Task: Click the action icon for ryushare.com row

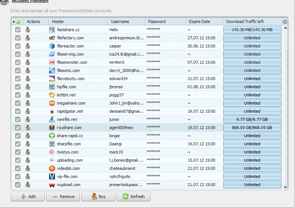Action: point(27,128)
